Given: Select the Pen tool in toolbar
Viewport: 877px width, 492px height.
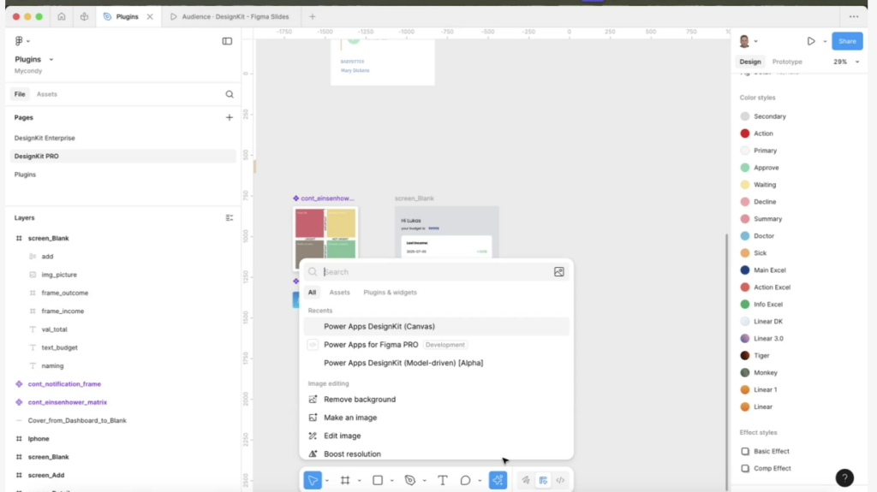Looking at the screenshot, I should (x=410, y=480).
